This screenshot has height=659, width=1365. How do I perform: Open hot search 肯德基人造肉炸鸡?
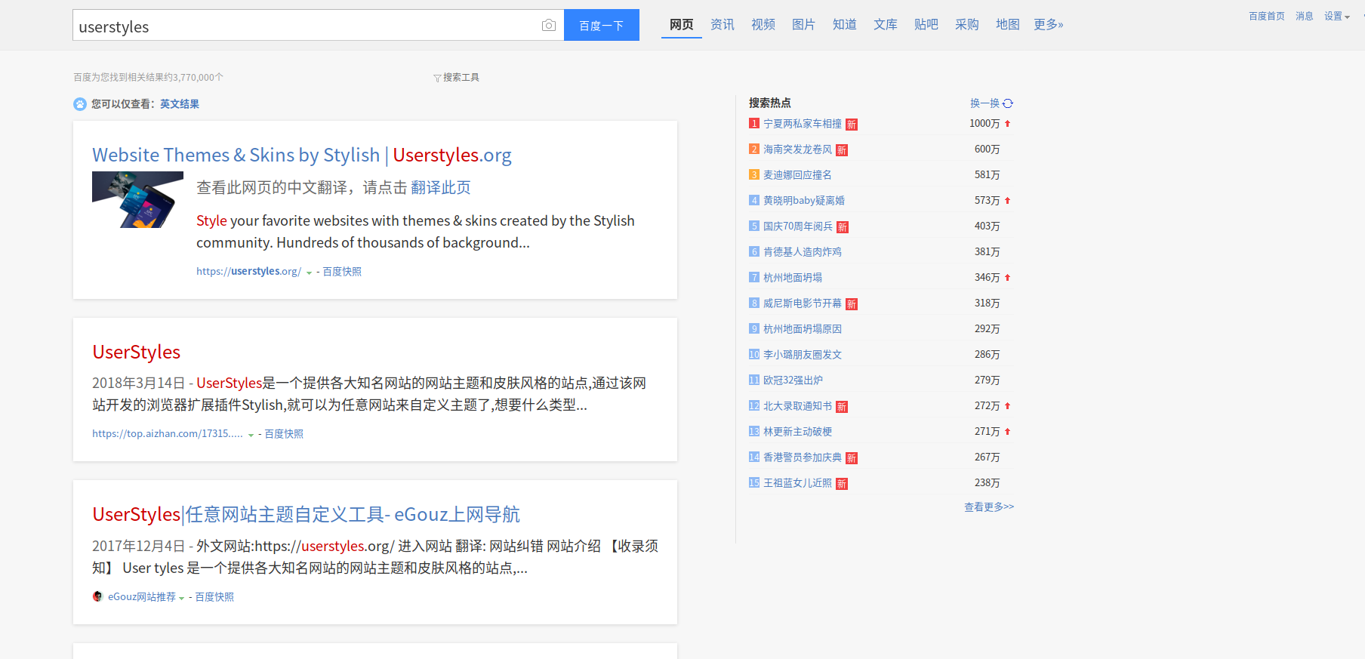coord(803,252)
